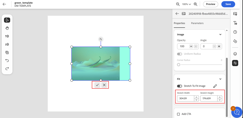
Task: Click the rotate handle above the image
Action: (x=101, y=39)
